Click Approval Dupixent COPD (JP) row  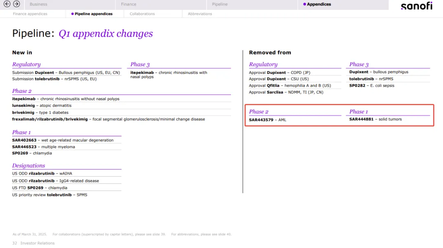[279, 73]
